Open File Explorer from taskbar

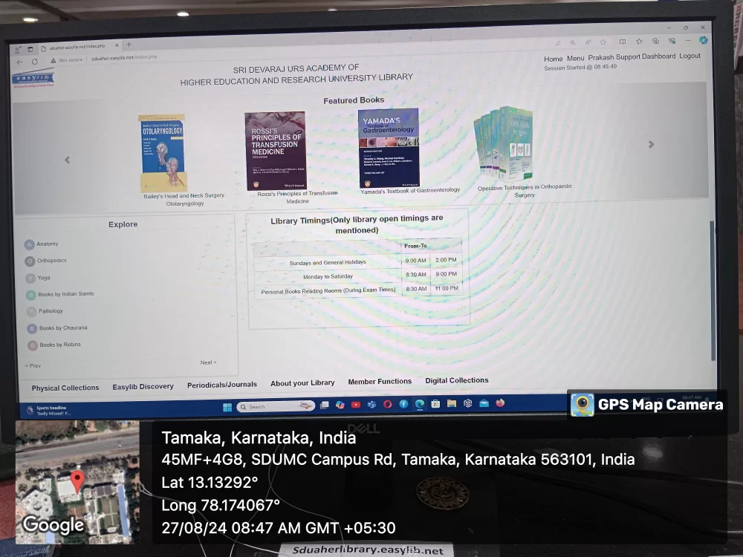click(452, 403)
